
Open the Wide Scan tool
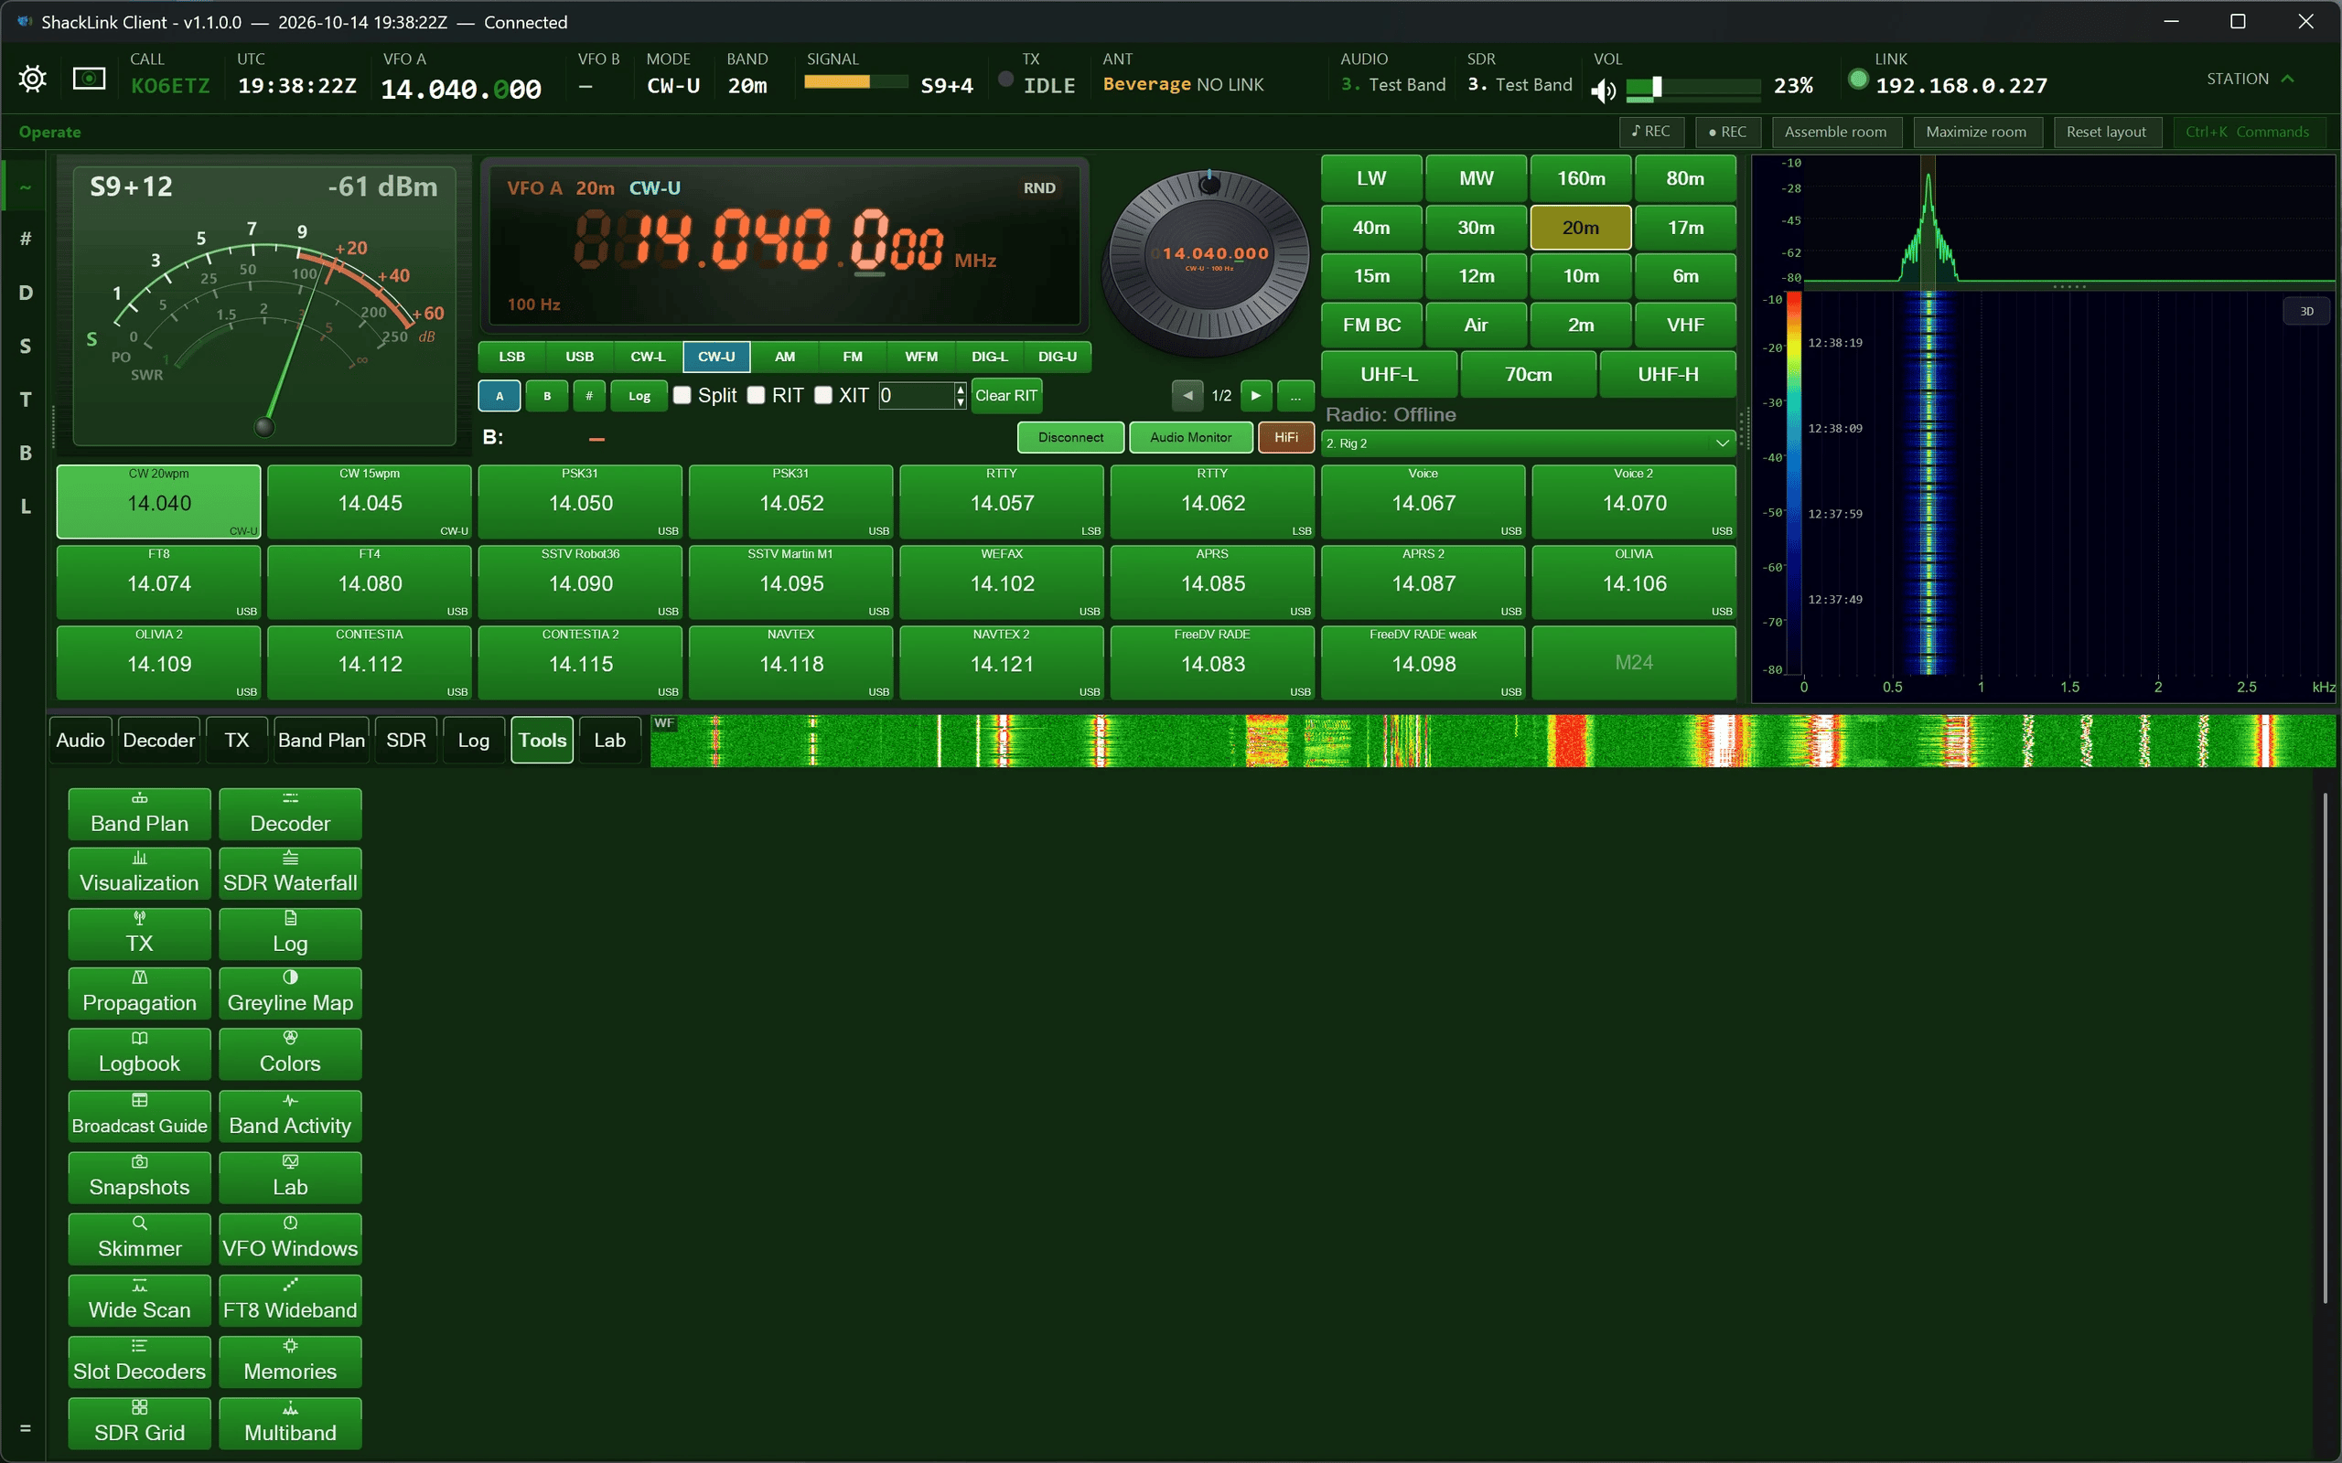(x=139, y=1300)
